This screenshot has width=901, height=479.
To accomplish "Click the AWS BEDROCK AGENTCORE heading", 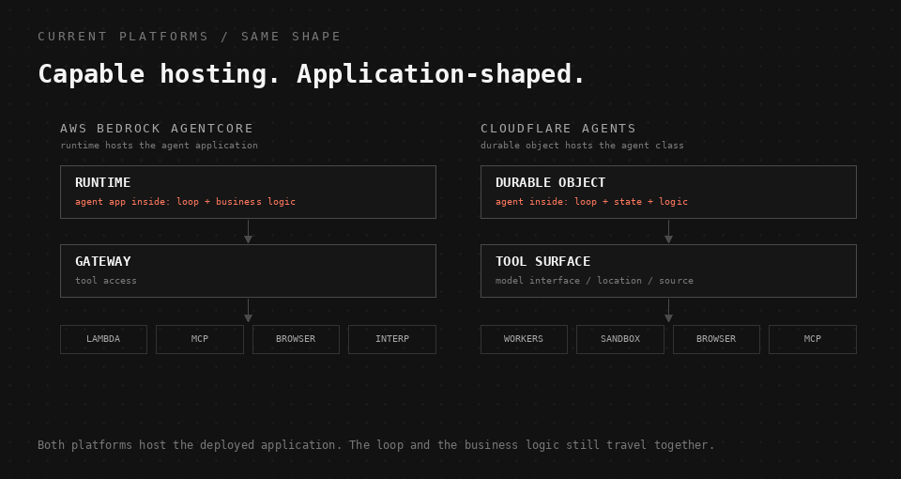I will [x=157, y=129].
